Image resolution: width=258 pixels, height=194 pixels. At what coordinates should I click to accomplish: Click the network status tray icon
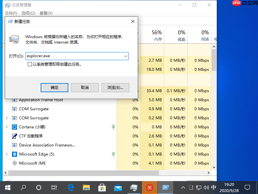point(198,188)
